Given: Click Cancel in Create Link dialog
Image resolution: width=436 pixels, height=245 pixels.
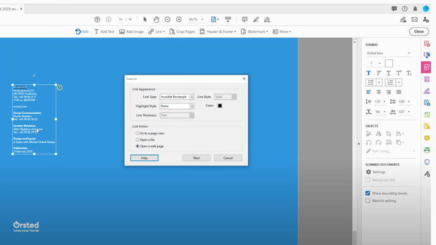Looking at the screenshot, I should [x=228, y=158].
